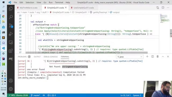Open the Go menu
This screenshot has height=97, width=172.
click(45, 2)
